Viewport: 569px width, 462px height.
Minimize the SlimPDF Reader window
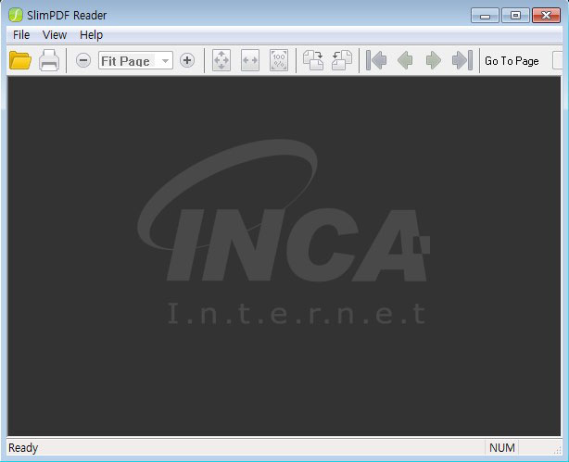click(x=486, y=16)
